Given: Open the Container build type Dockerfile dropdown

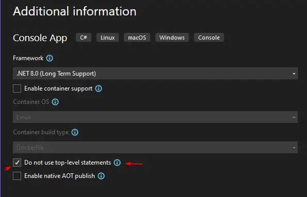Looking at the screenshot, I should (155, 148).
